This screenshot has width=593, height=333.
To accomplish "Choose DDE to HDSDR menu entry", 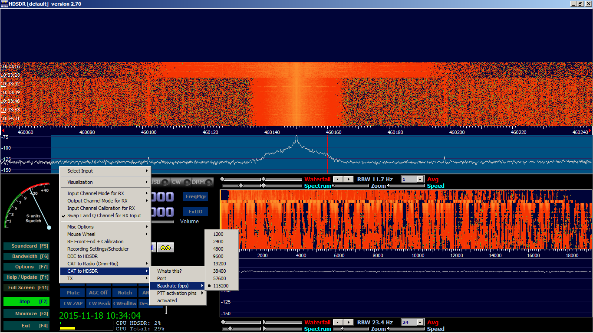I will click(105, 256).
